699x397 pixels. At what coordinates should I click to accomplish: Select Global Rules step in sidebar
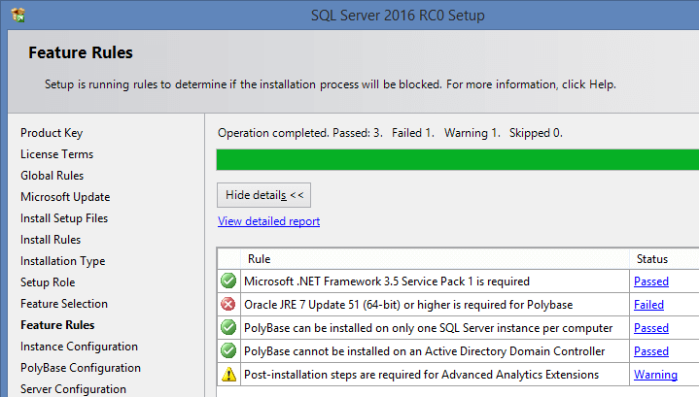coord(52,176)
